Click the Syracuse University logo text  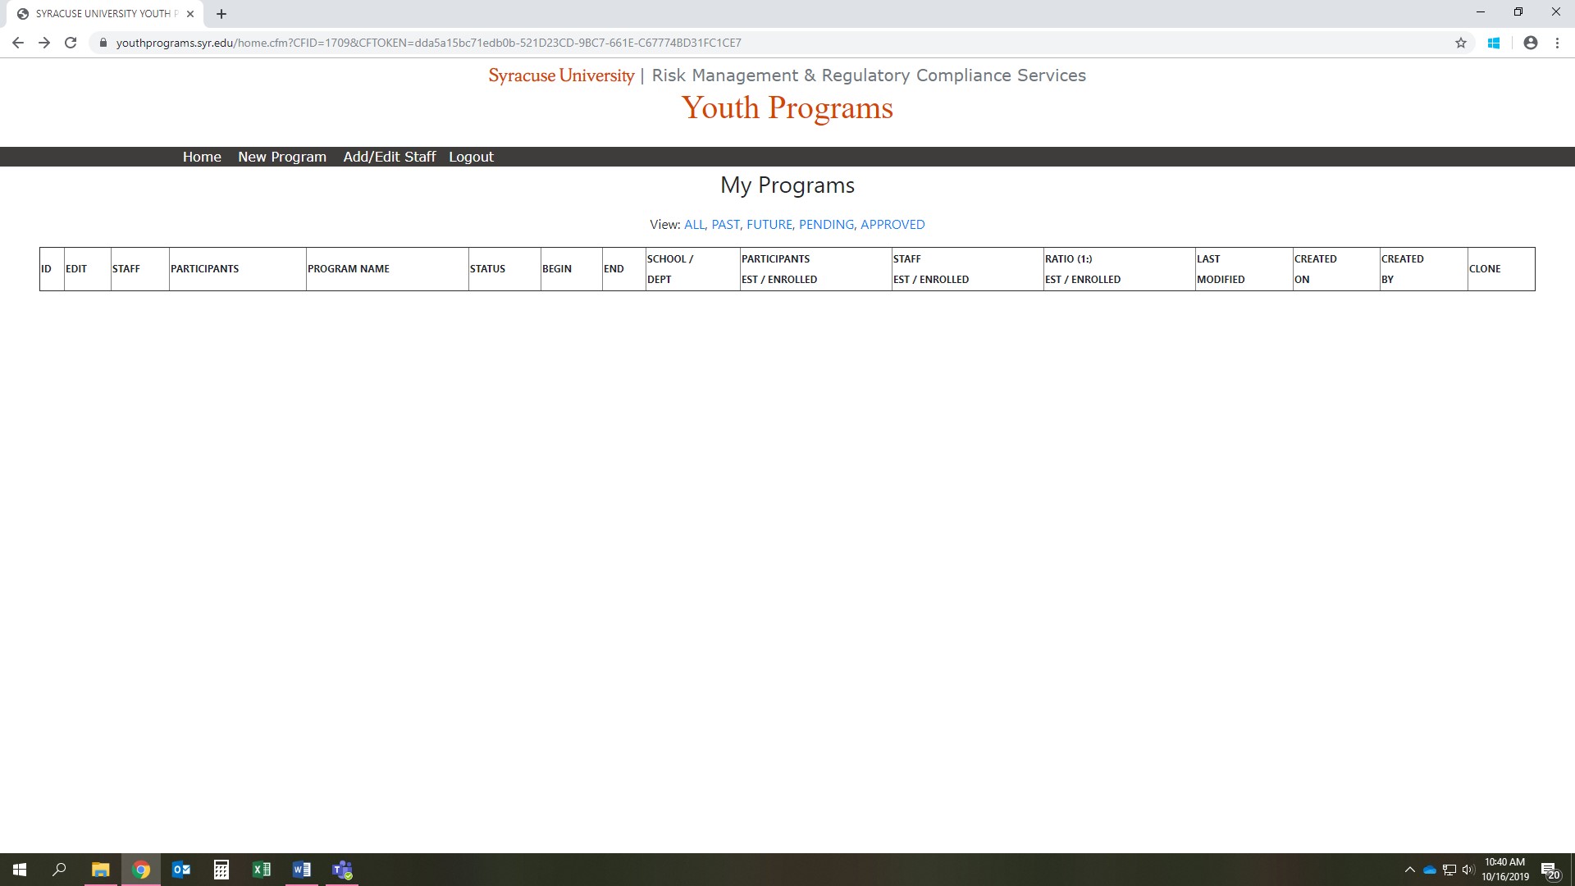[x=561, y=75]
